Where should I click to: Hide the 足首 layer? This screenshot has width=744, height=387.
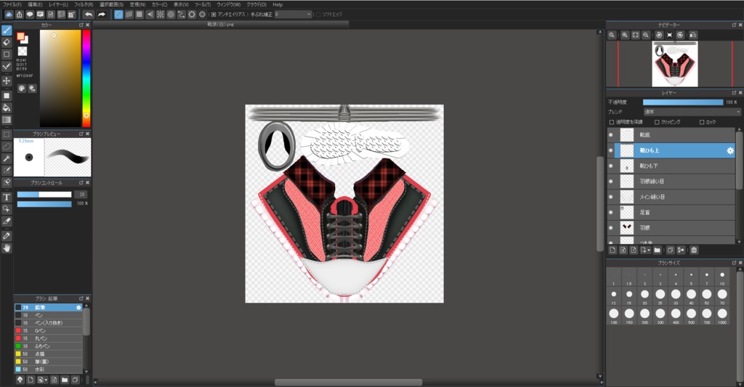click(x=610, y=213)
